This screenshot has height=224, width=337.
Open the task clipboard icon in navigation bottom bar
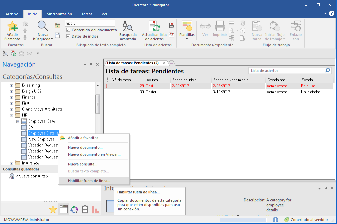(x=85, y=209)
